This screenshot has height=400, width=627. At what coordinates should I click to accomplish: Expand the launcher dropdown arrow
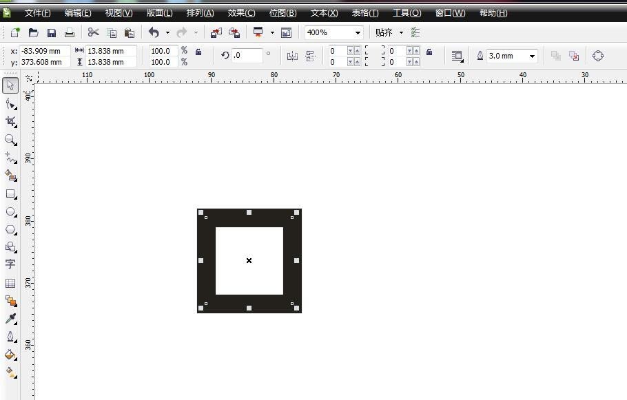[272, 33]
